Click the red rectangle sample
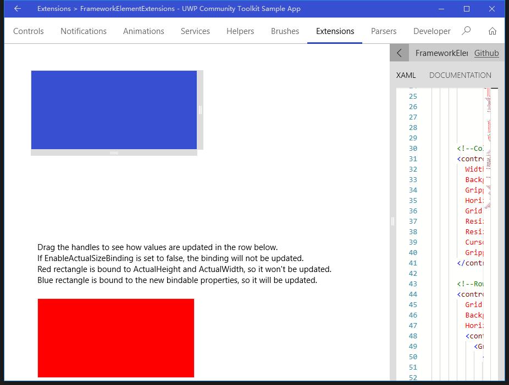Image resolution: width=509 pixels, height=385 pixels. [115, 337]
